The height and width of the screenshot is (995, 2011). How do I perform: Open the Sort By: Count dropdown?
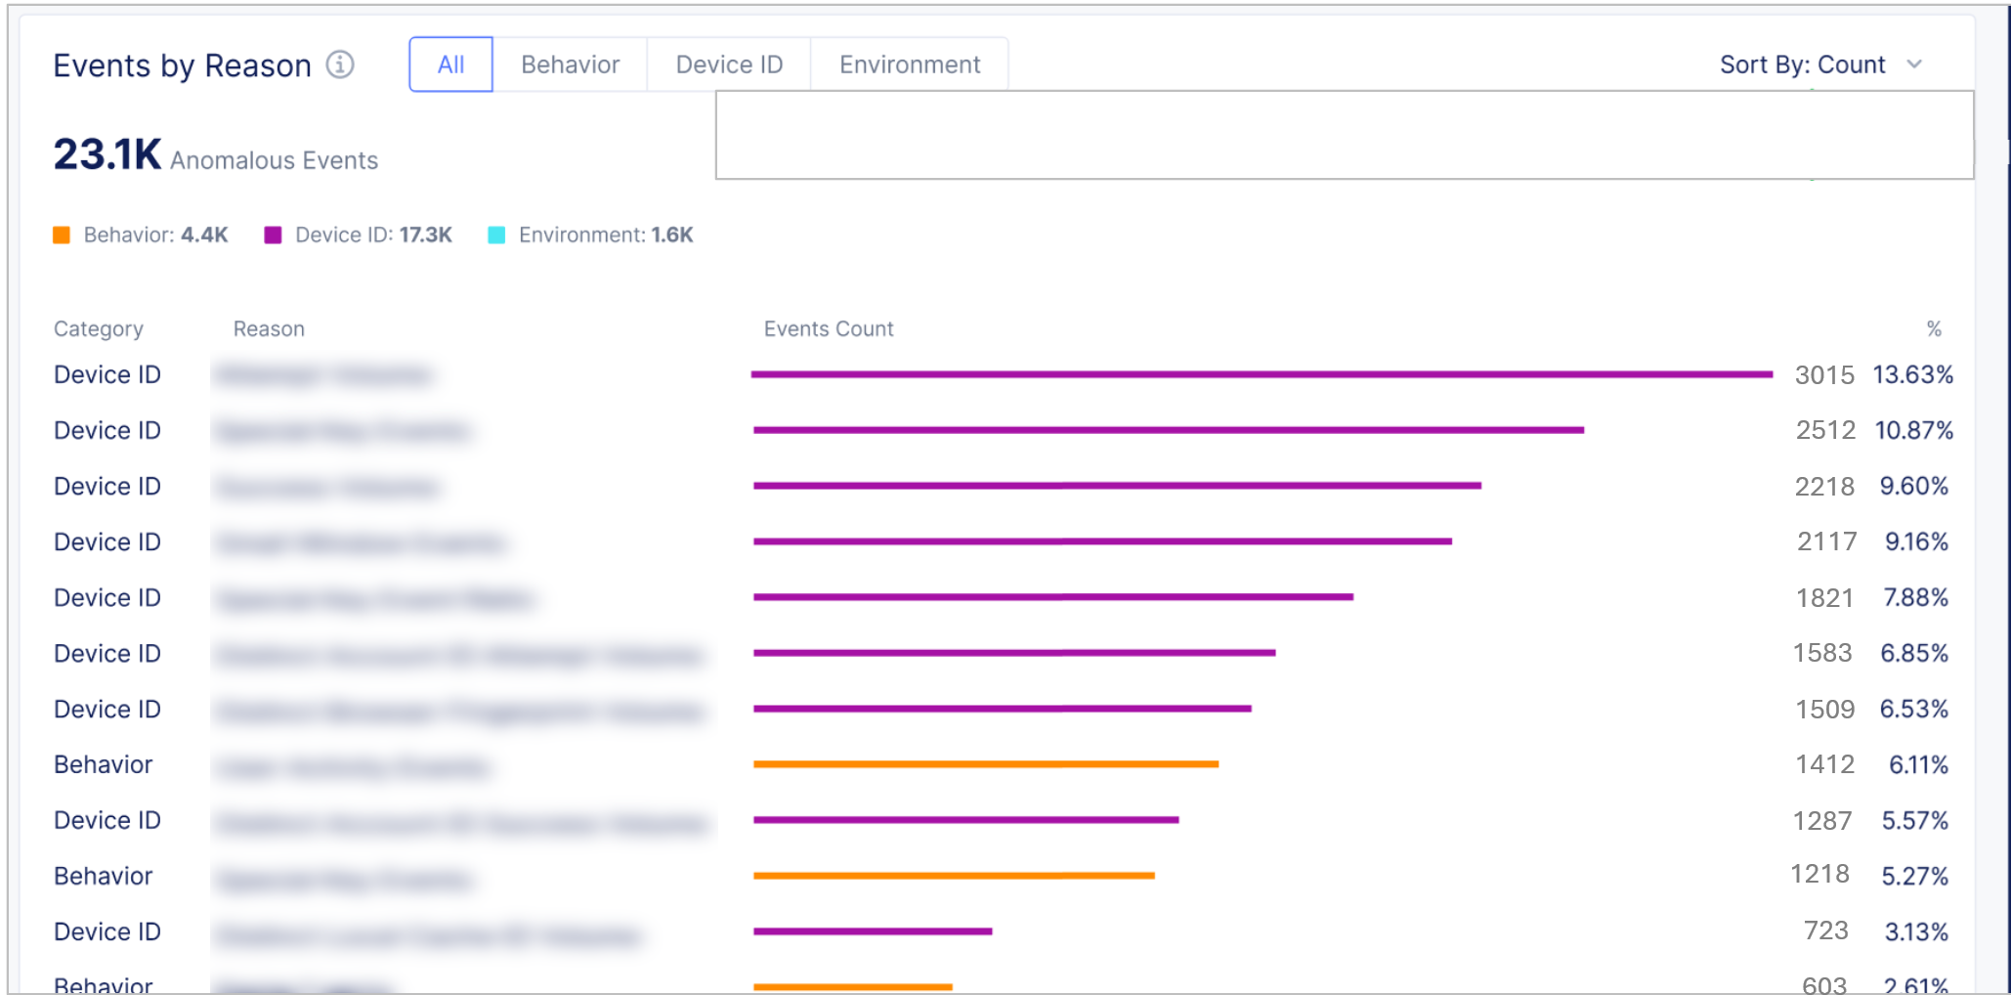coord(1802,65)
